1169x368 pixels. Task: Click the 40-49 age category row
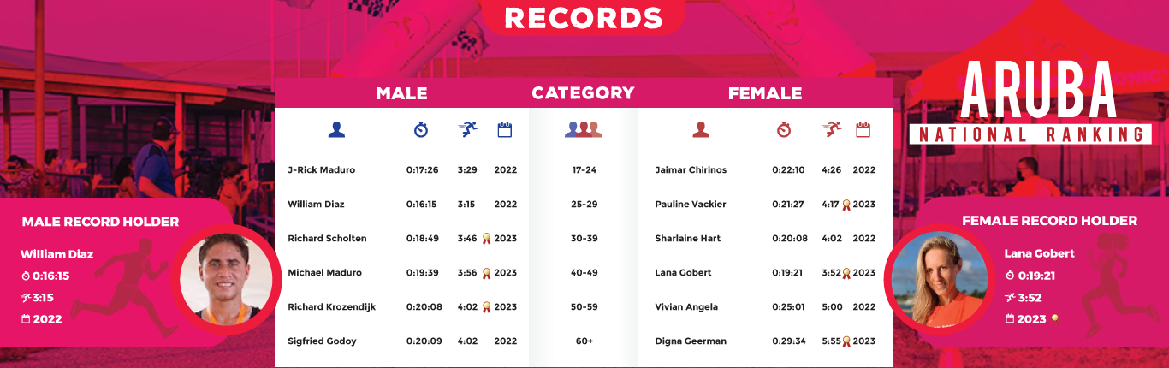pos(584,273)
